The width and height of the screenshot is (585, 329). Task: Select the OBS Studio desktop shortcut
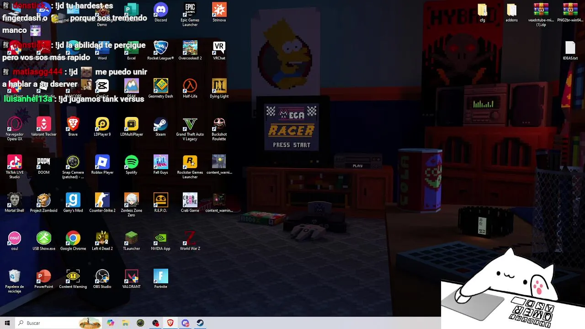tap(102, 279)
